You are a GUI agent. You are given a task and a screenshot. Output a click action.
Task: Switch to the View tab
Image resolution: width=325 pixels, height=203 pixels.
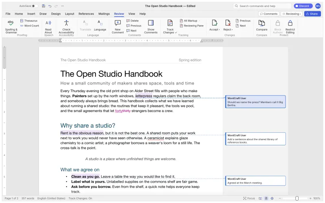(131, 14)
